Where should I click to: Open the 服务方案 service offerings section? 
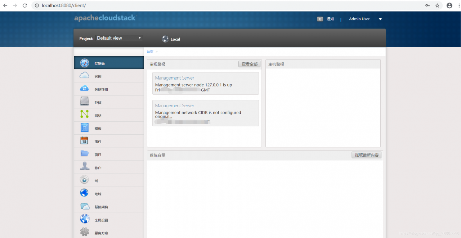pyautogui.click(x=109, y=232)
